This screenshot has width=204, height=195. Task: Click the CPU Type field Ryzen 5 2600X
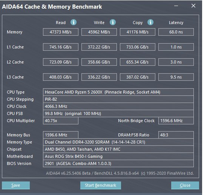[118, 92]
